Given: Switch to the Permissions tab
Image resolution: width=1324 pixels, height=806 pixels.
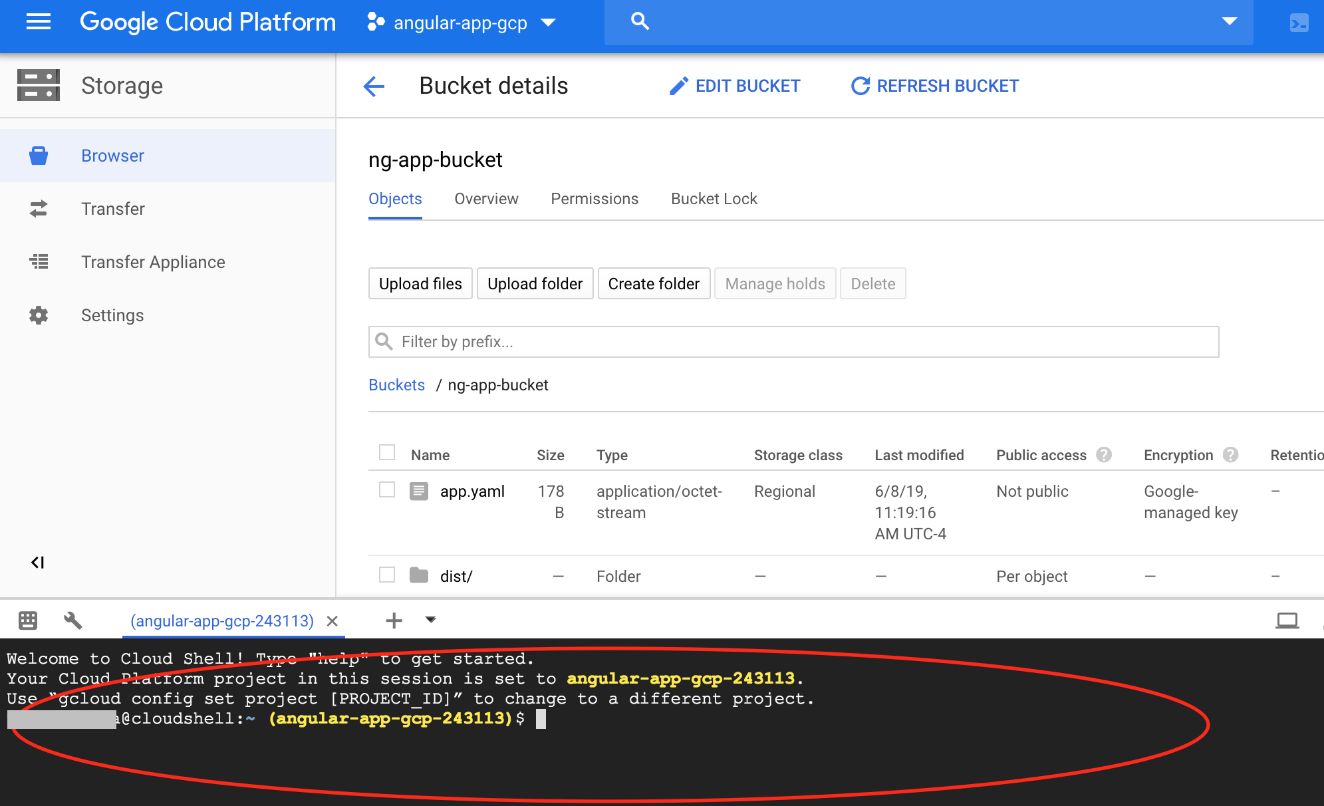Looking at the screenshot, I should click(x=595, y=199).
